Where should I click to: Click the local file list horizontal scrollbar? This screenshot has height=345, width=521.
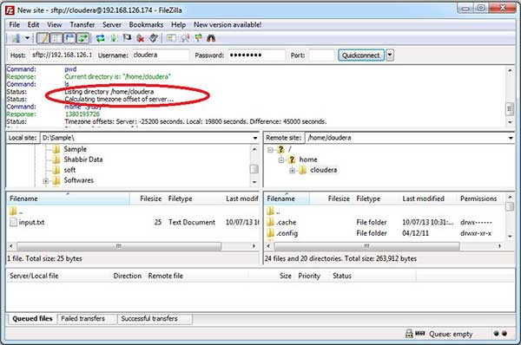point(119,246)
